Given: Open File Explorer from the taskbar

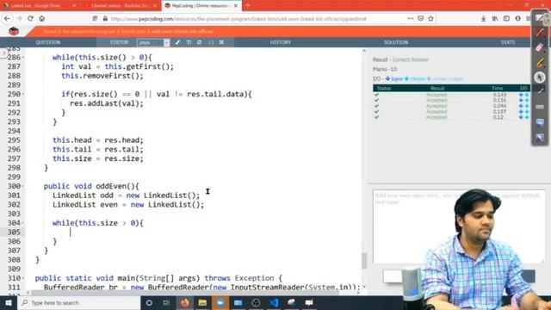Looking at the screenshot, I should [202, 302].
